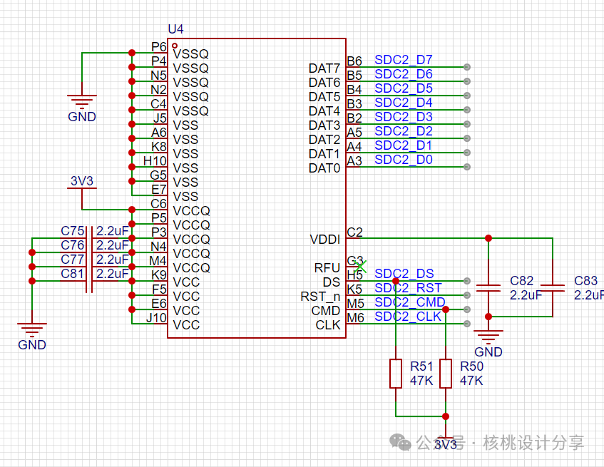Click the wire endpoint of SDC2_CLK

[x=467, y=324]
